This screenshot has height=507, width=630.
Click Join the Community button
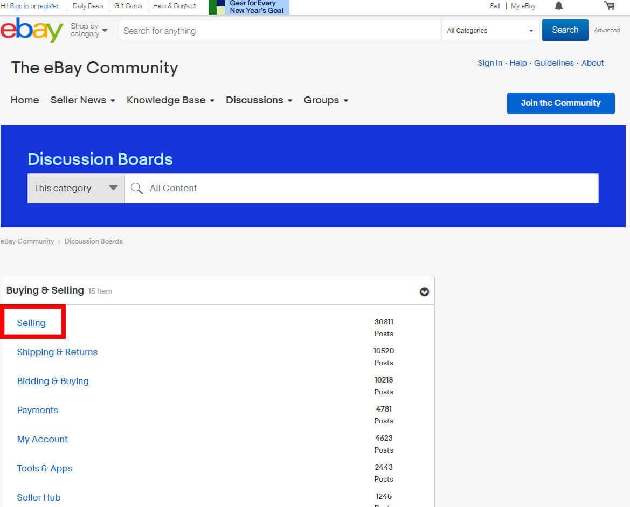(x=560, y=103)
